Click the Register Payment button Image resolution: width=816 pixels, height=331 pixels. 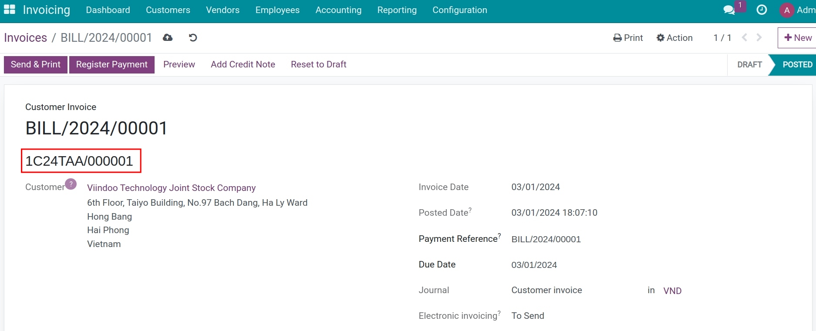point(111,64)
